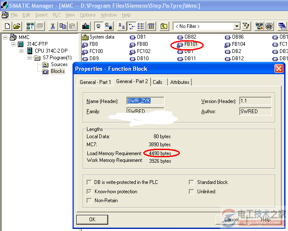This screenshot has width=288, height=231.
Task: Click the Help button in dialog
Action: point(266,220)
